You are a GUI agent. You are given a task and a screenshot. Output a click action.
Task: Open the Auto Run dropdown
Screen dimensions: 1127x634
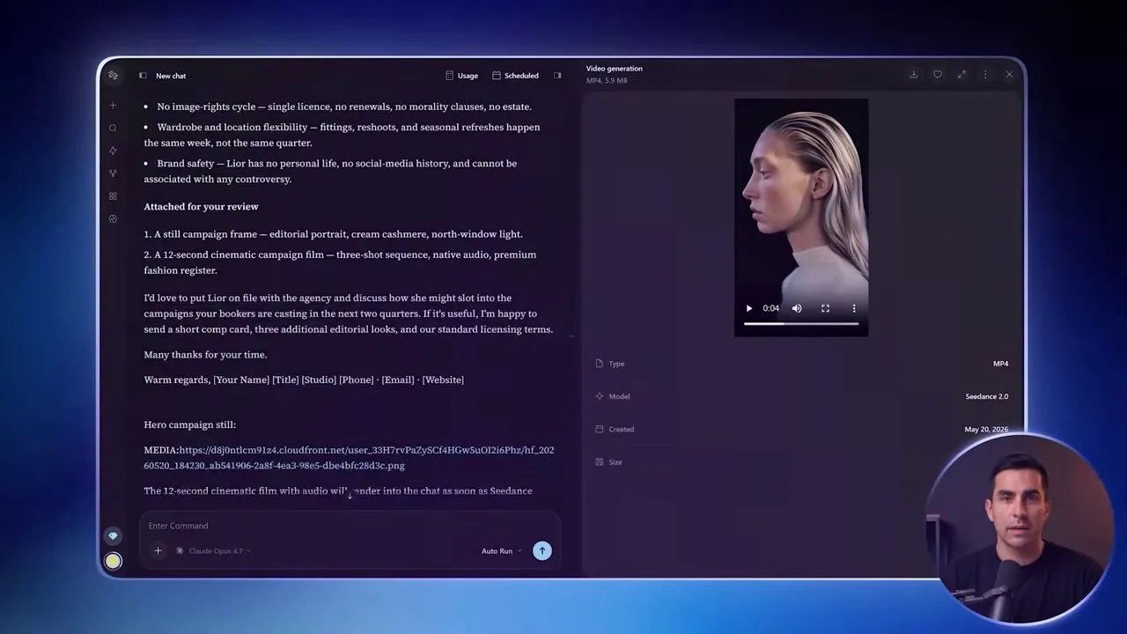click(501, 551)
